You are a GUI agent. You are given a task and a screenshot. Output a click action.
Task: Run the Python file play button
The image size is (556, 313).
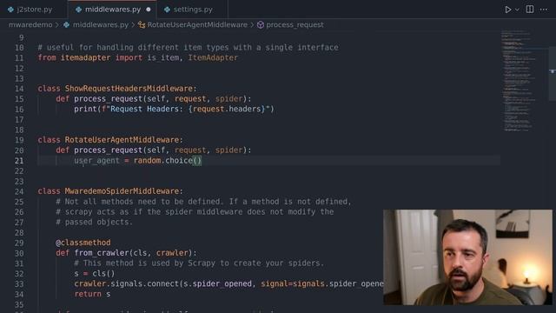[x=507, y=10]
